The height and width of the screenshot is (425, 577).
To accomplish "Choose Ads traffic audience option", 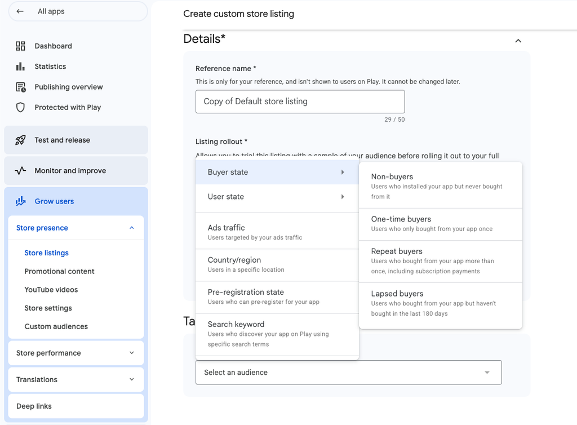I will pos(277,232).
